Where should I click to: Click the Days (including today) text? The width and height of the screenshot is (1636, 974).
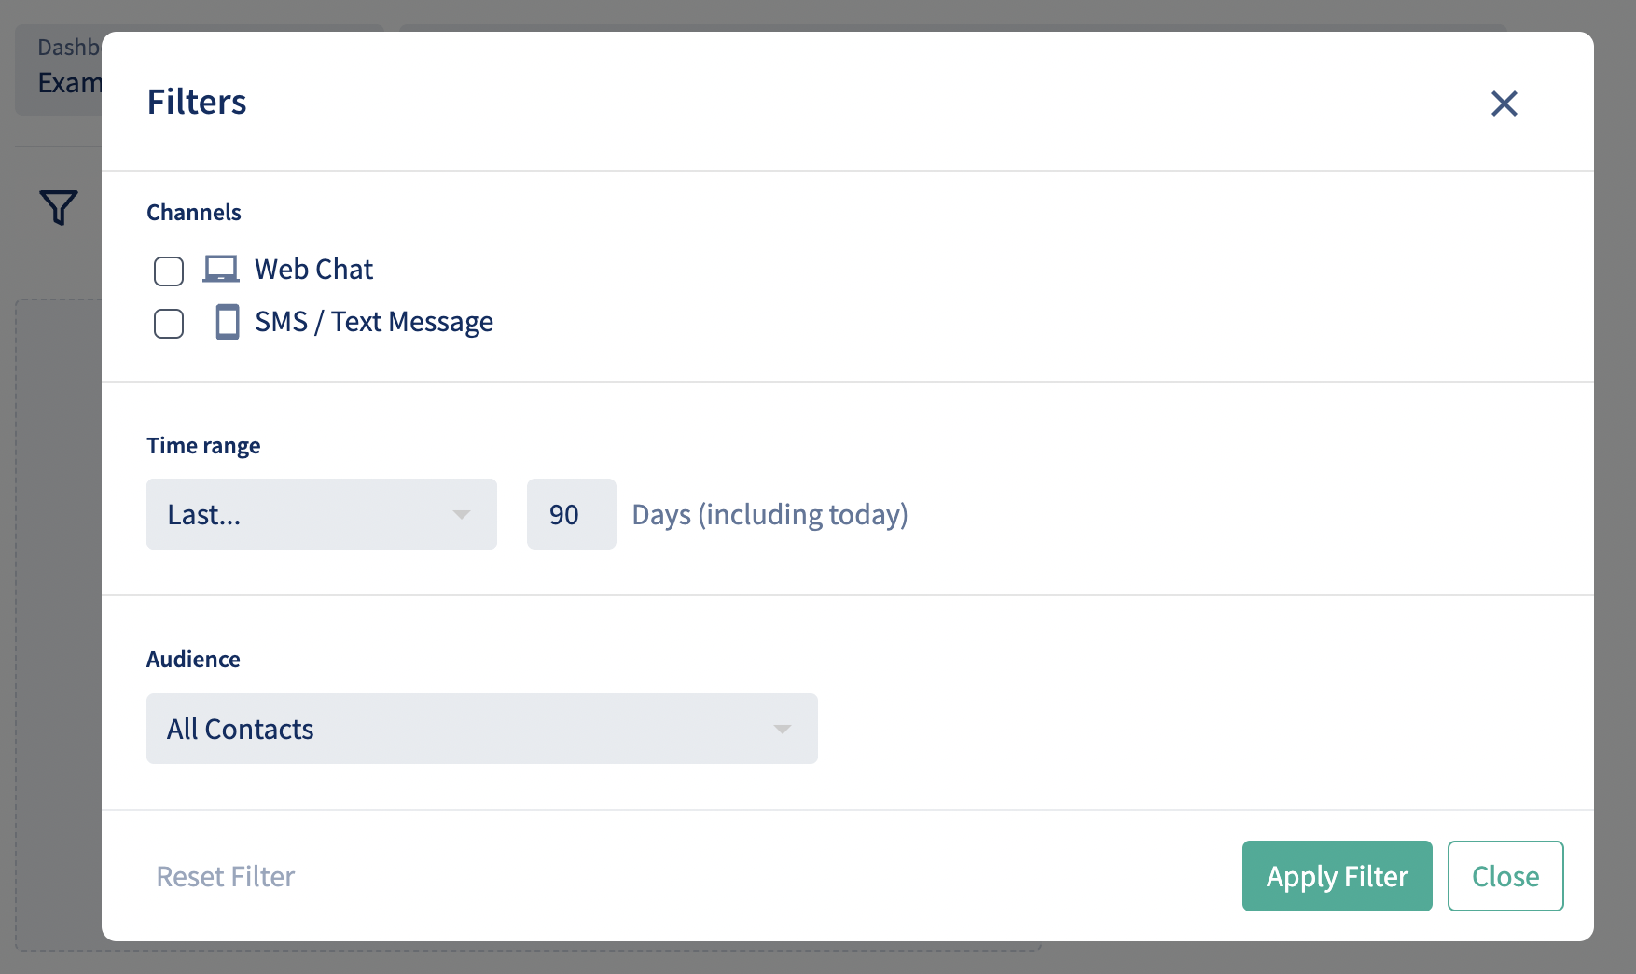click(x=770, y=515)
